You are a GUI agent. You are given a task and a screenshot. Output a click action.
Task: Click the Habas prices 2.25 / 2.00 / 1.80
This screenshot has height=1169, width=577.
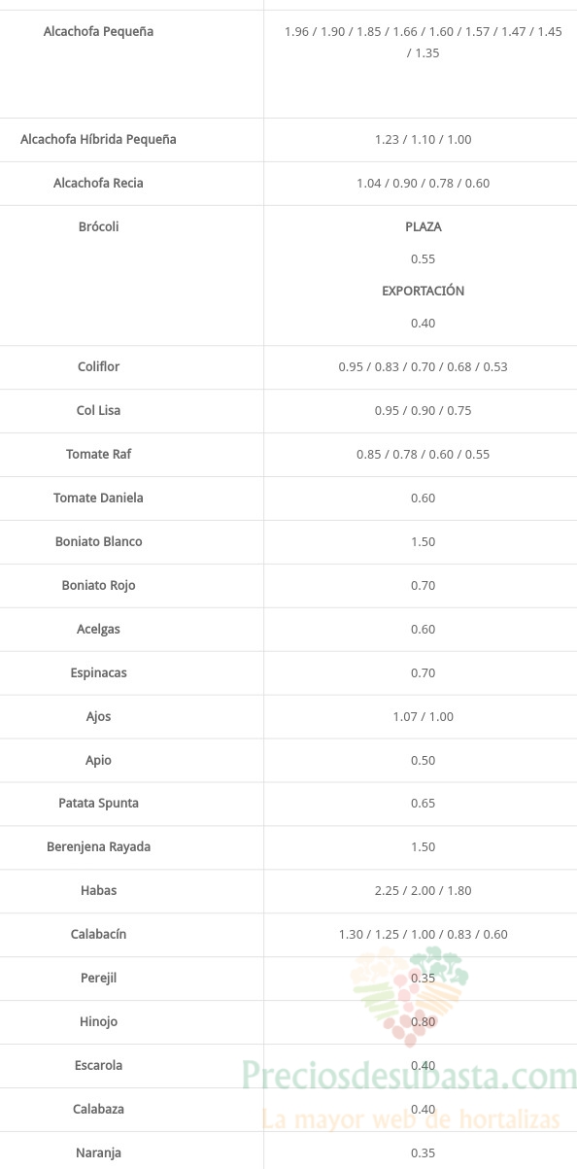(424, 890)
